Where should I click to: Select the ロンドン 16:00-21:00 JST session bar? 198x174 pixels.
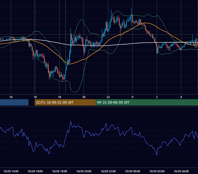click(x=65, y=102)
